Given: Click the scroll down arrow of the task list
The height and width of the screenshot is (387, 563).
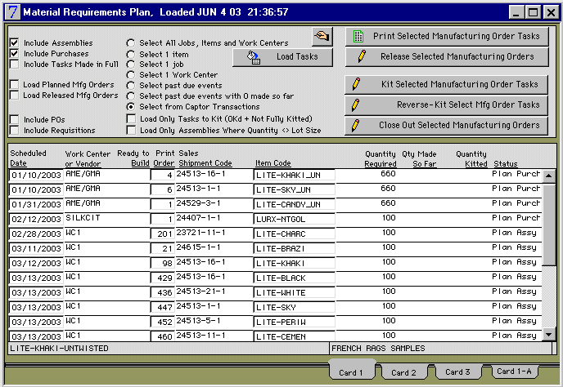Looking at the screenshot, I should coord(550,334).
